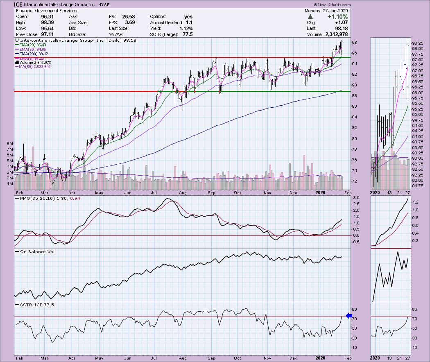The height and width of the screenshot is (362, 430).
Task: Click the Yield value 1.12%
Action: [x=186, y=29]
